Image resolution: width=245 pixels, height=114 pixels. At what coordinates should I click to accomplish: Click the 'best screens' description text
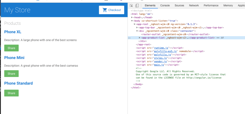point(40,40)
